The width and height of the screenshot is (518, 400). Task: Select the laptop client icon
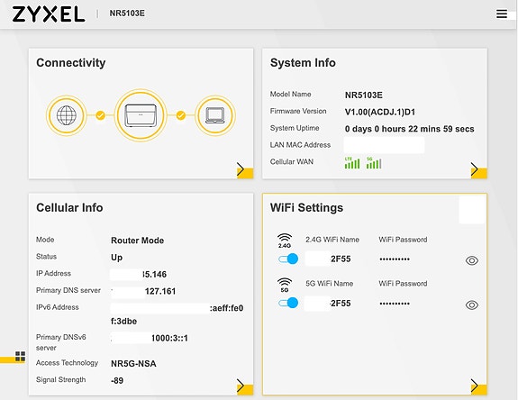[x=215, y=115]
